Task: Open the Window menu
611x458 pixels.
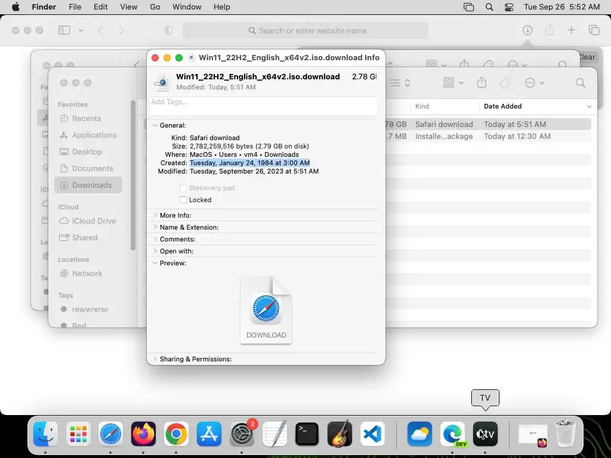Action: click(187, 7)
